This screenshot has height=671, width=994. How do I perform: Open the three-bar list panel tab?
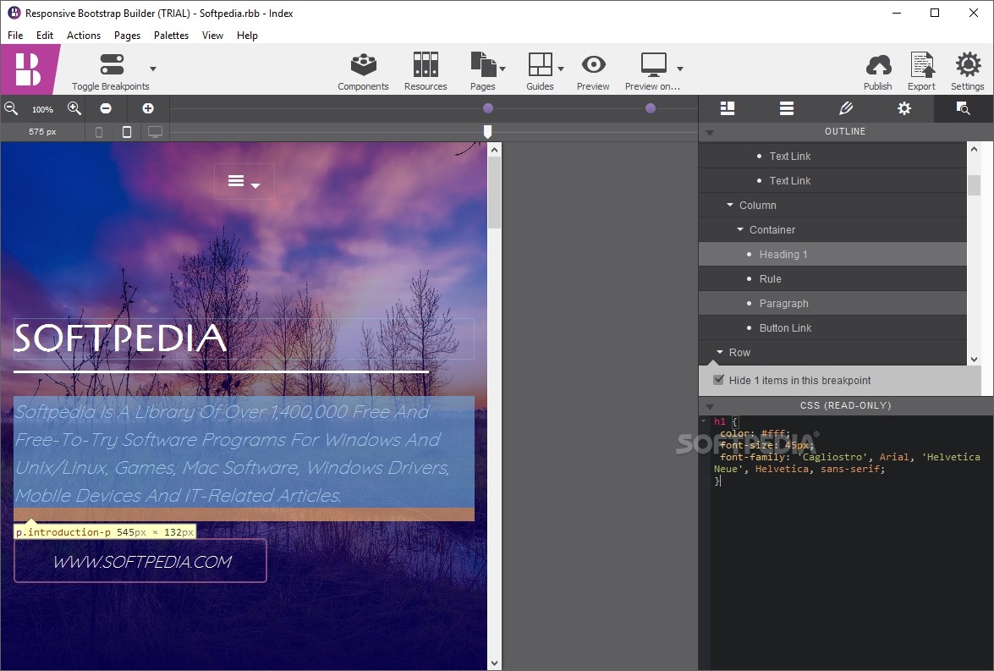(787, 108)
